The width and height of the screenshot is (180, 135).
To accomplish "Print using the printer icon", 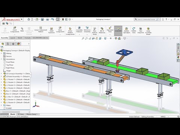I will (x=47, y=19).
